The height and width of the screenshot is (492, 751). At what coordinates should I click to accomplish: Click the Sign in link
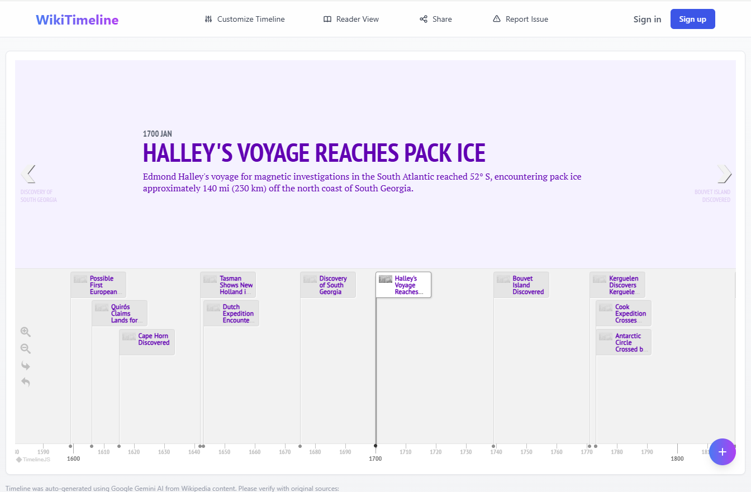pyautogui.click(x=647, y=18)
